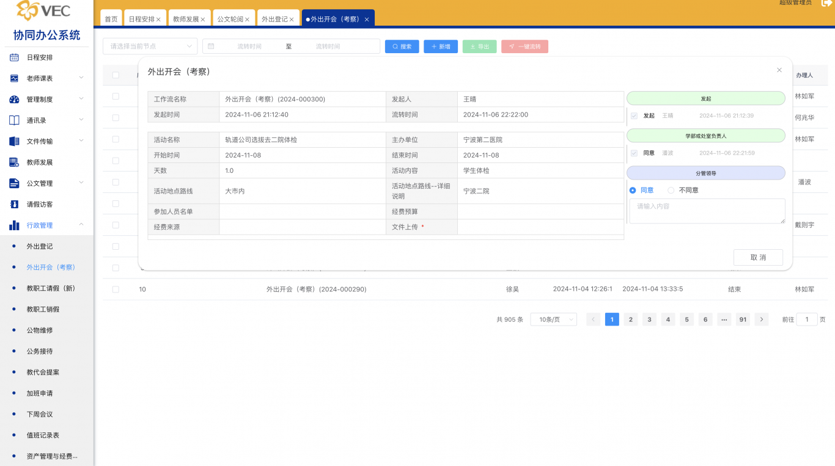
Task: Click the pagination ellipsis for more pages
Action: coord(724,319)
